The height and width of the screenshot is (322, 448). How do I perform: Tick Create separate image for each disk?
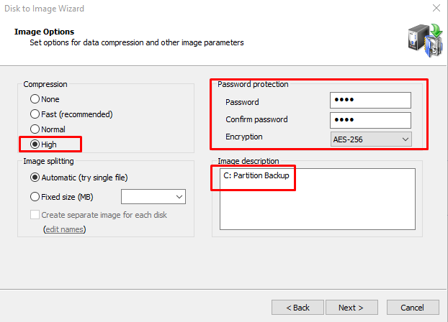pos(99,215)
